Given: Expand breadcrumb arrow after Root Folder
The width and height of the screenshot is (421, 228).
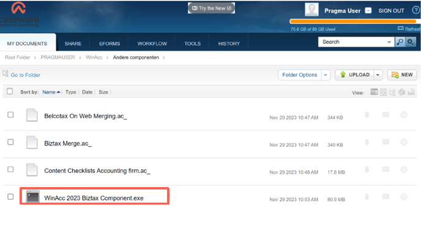Looking at the screenshot, I should pyautogui.click(x=35, y=57).
